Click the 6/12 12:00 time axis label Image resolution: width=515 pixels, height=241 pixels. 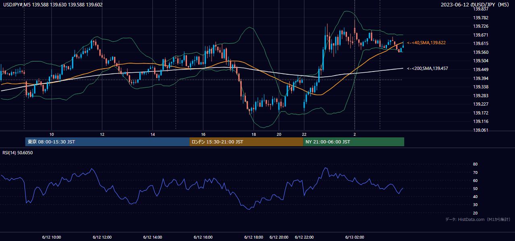(x=102, y=237)
